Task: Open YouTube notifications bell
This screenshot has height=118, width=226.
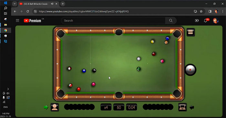Action: pyautogui.click(x=206, y=21)
